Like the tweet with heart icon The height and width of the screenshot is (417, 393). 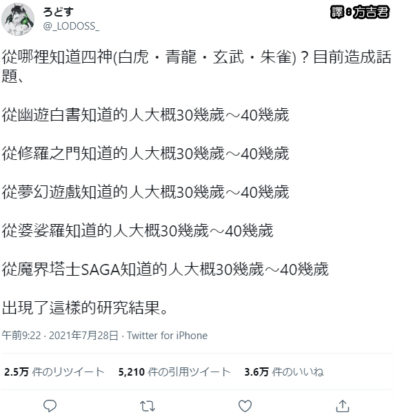click(x=245, y=406)
